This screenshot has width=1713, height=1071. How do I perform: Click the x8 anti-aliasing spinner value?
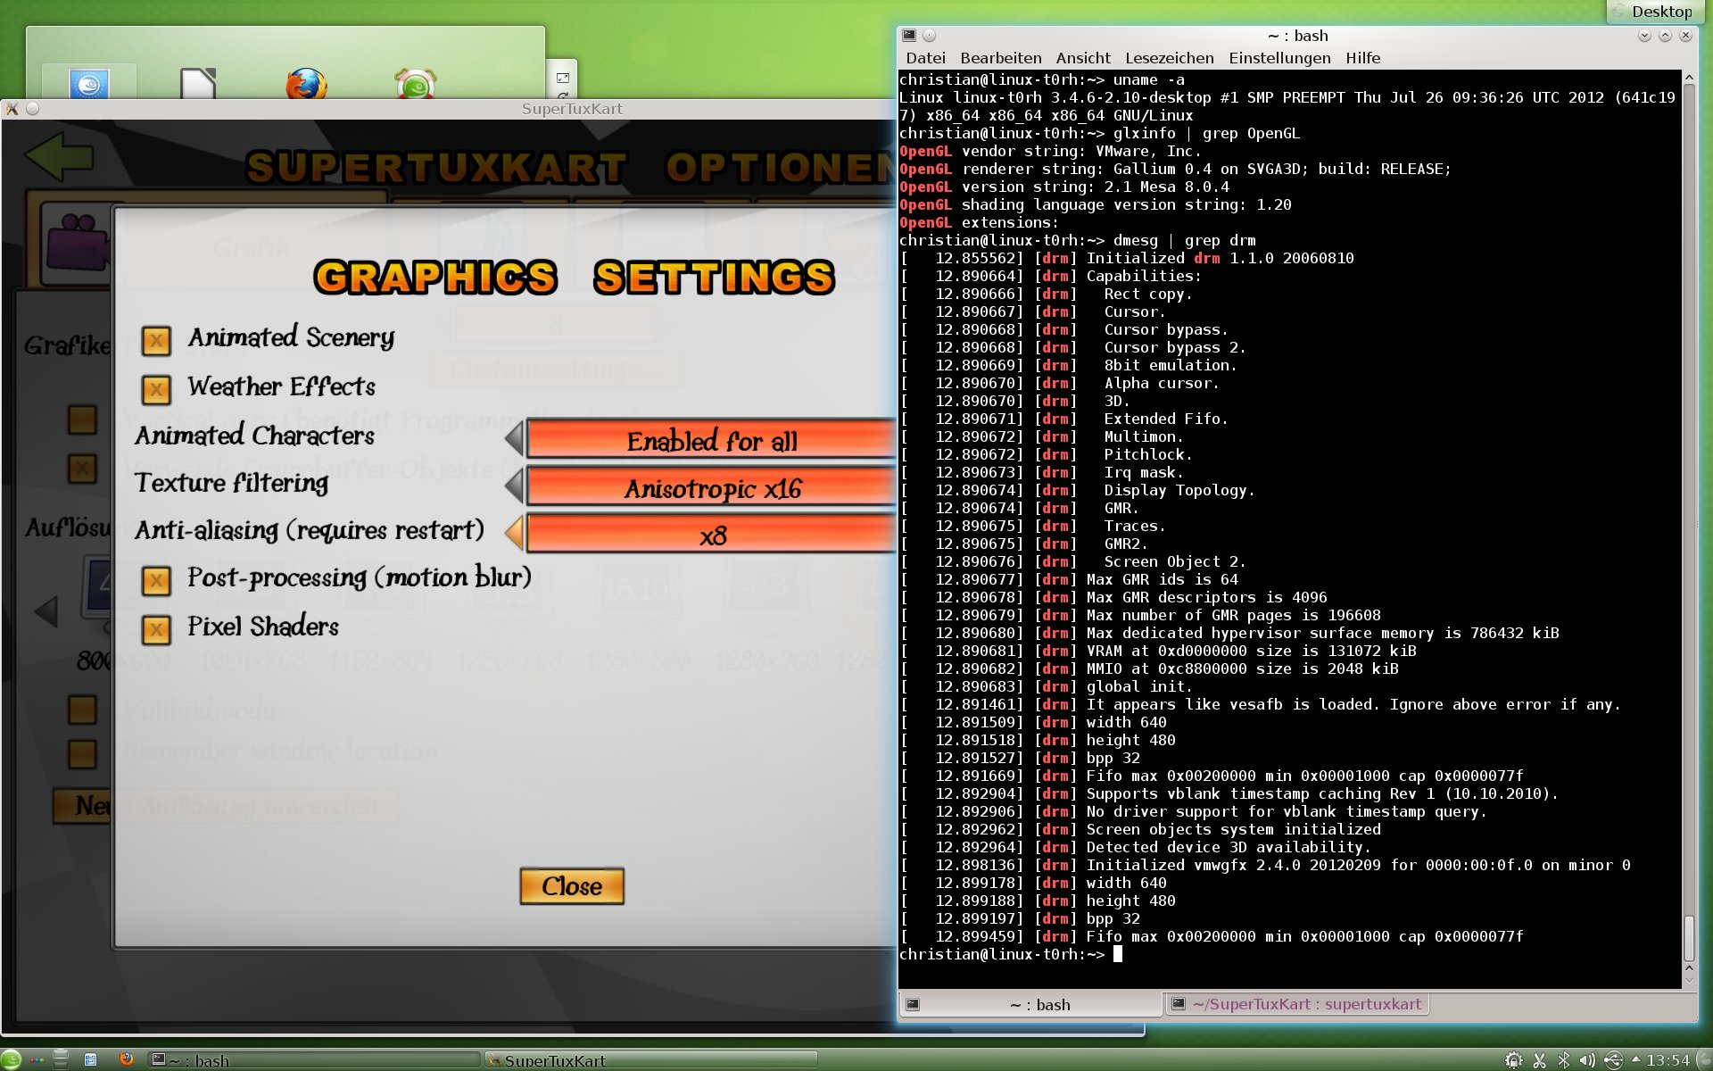pos(711,535)
